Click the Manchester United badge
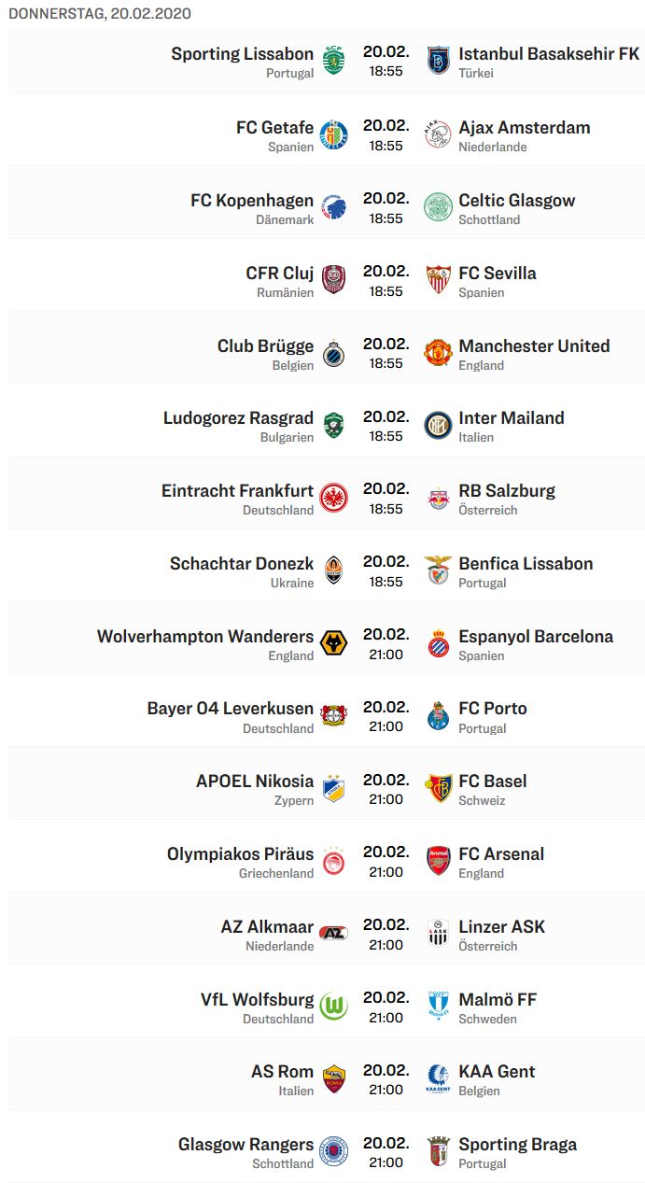The height and width of the screenshot is (1183, 645). point(438,353)
